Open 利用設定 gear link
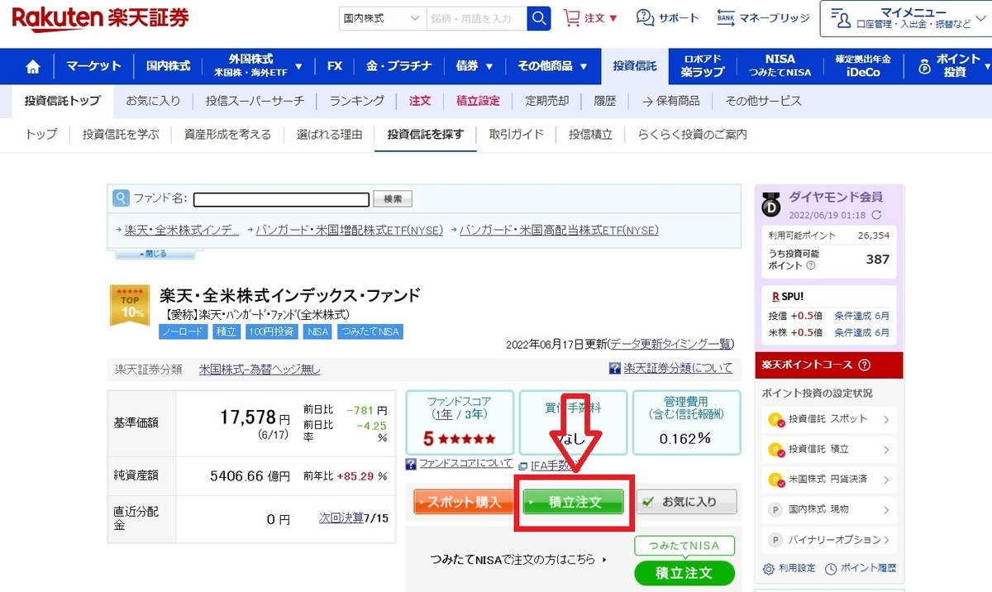 pyautogui.click(x=789, y=569)
